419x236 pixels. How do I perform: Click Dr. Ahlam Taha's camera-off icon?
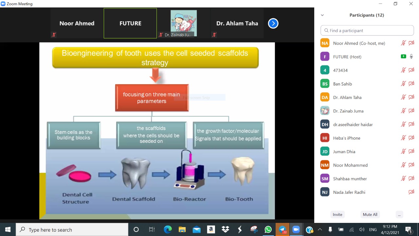click(411, 97)
